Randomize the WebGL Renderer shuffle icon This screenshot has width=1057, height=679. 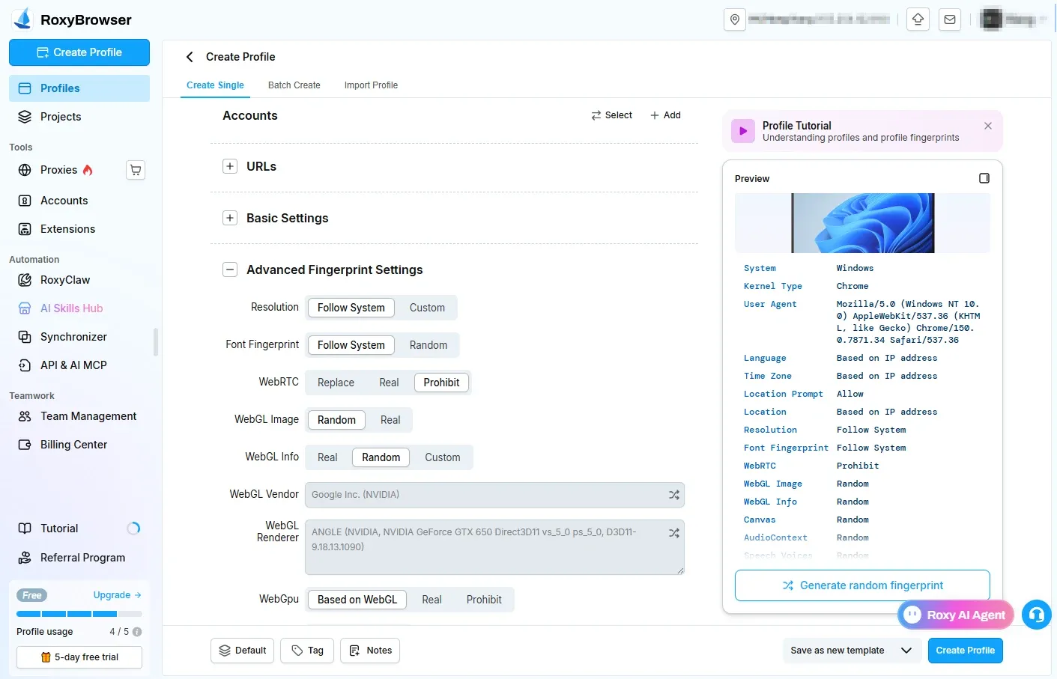(x=673, y=532)
